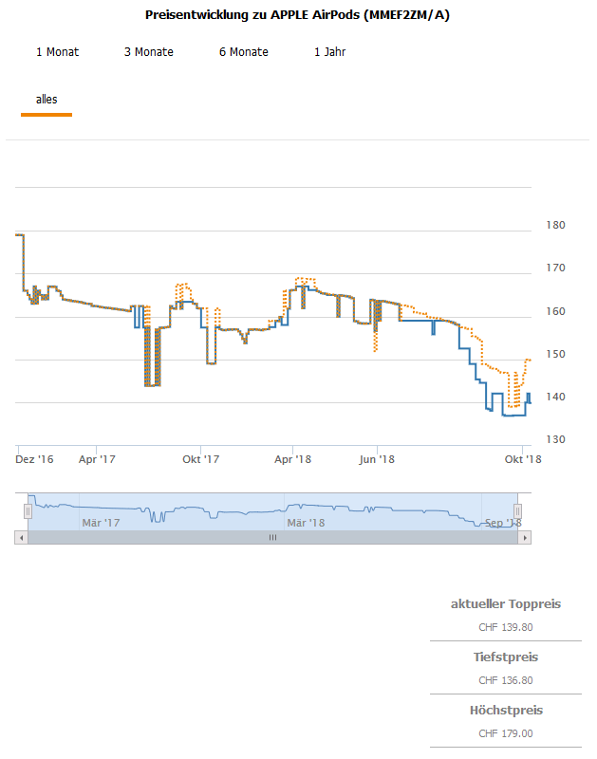The height and width of the screenshot is (759, 597).
Task: Click the scrollbar thumb grip in navigator
Action: [x=272, y=537]
